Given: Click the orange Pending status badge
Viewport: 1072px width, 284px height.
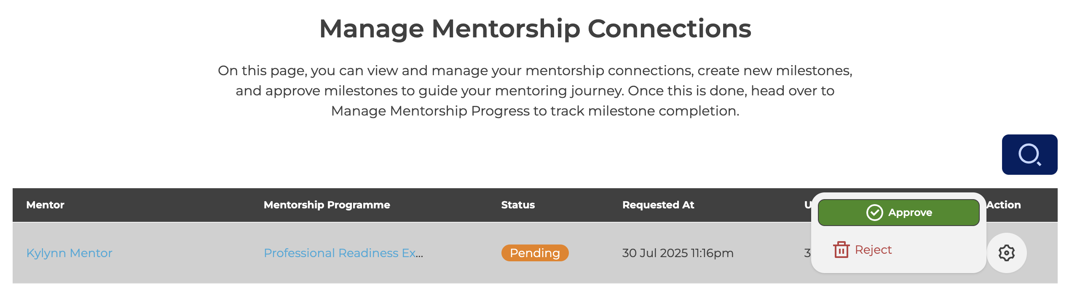Looking at the screenshot, I should coord(534,253).
